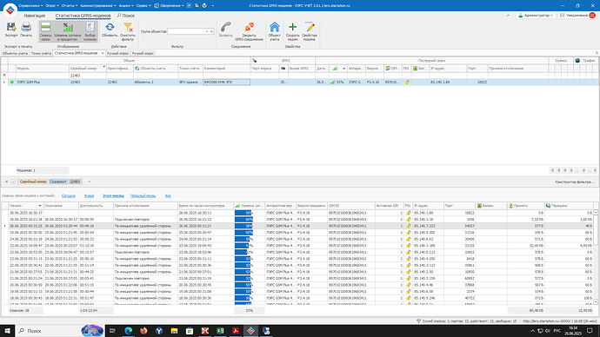Image resolution: width=600 pixels, height=337 pixels.
Task: Open Выбор колонок column chooser
Action: tap(90, 31)
